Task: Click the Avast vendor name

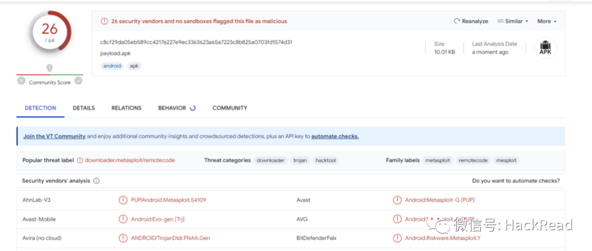Action: pyautogui.click(x=304, y=200)
